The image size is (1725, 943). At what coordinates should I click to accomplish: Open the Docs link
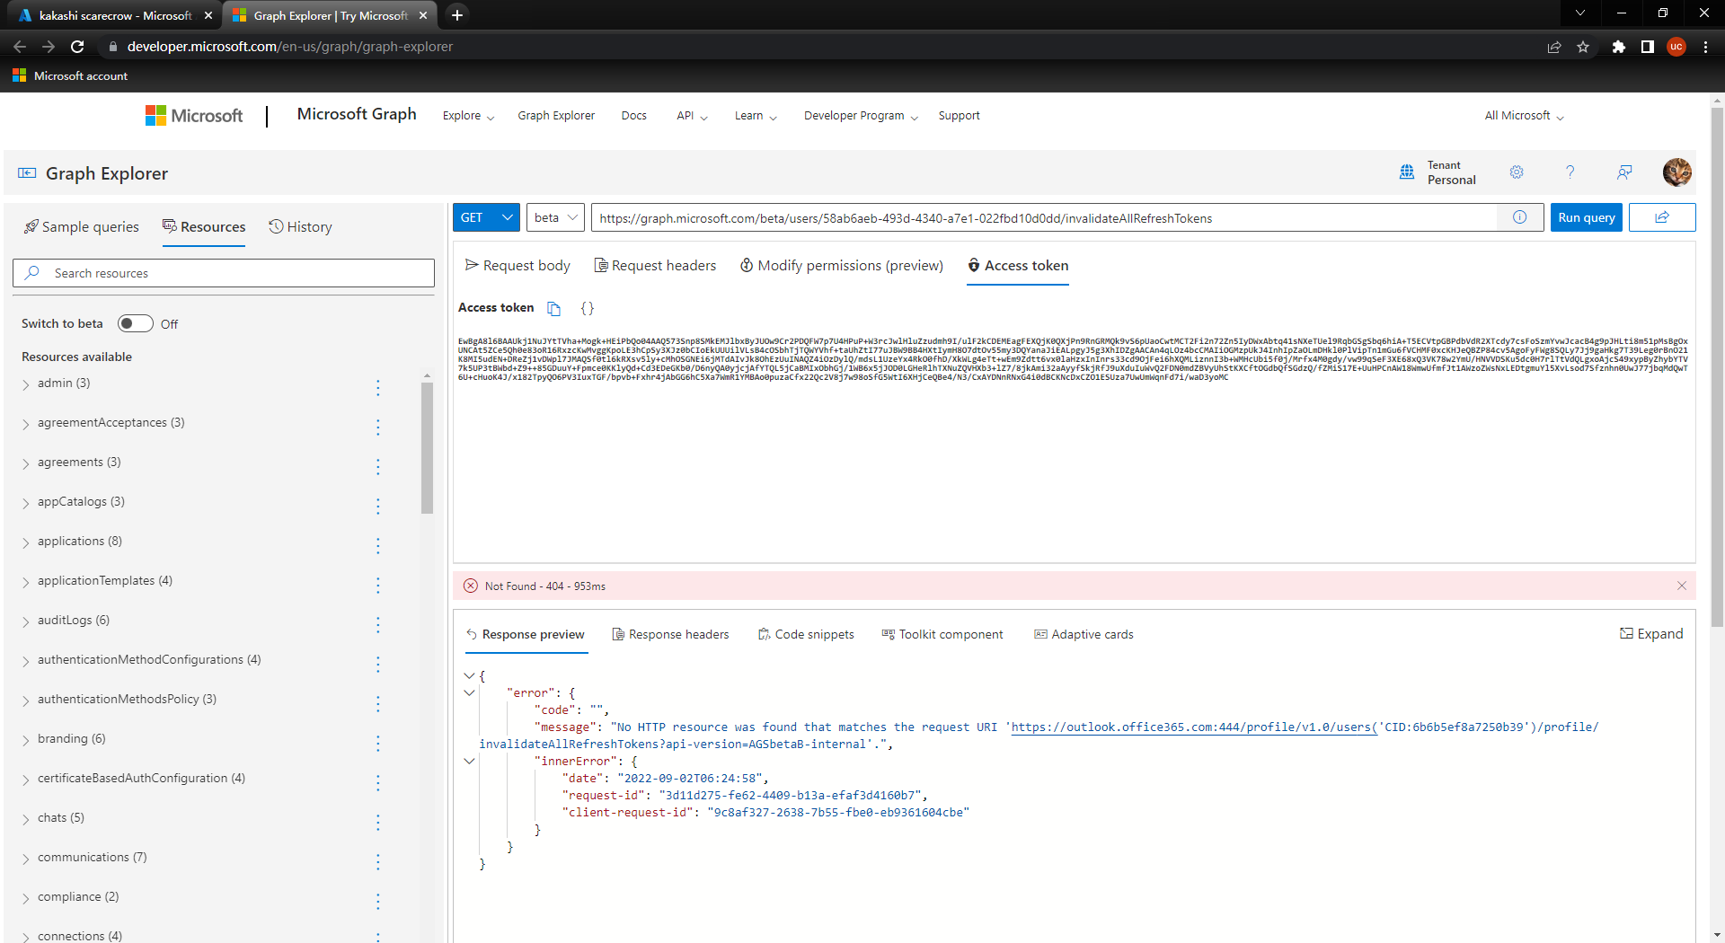coord(633,116)
